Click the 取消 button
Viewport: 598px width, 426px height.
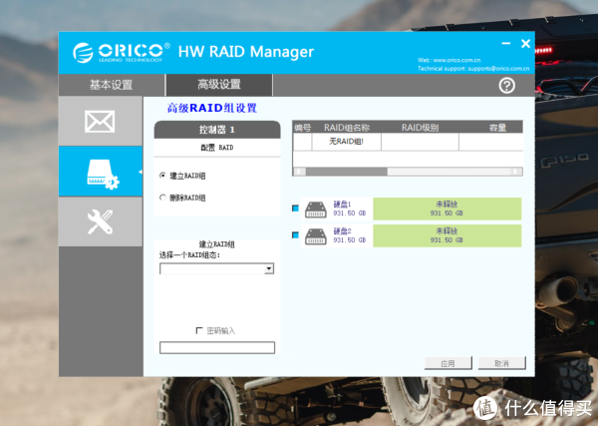click(x=501, y=363)
